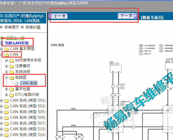This screenshot has width=173, height=140.
Task: Click folder icon for 类型 501
Action: 6,100
